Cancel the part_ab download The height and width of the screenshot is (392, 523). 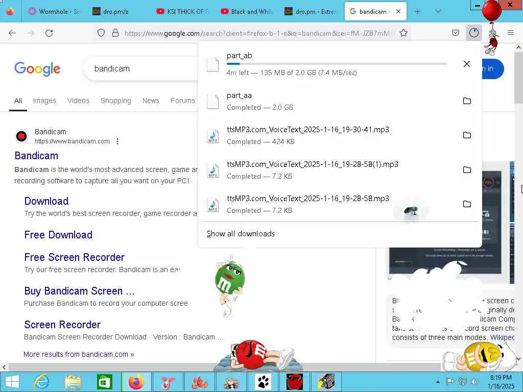[x=467, y=64]
